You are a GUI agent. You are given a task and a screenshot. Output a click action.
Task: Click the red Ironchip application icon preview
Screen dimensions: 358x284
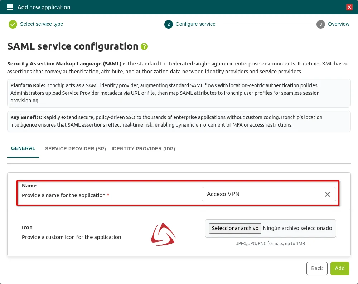tap(163, 234)
